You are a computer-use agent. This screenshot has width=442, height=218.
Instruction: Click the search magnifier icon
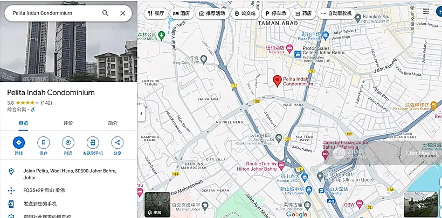[x=105, y=13]
